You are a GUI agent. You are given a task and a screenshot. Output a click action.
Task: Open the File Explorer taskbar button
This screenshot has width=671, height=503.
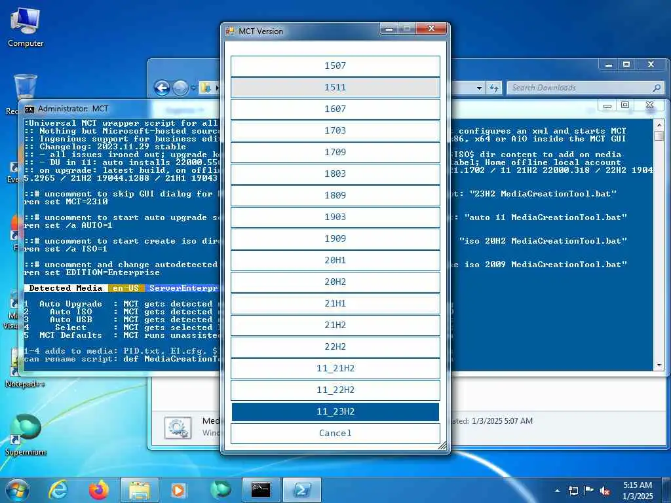(140, 490)
